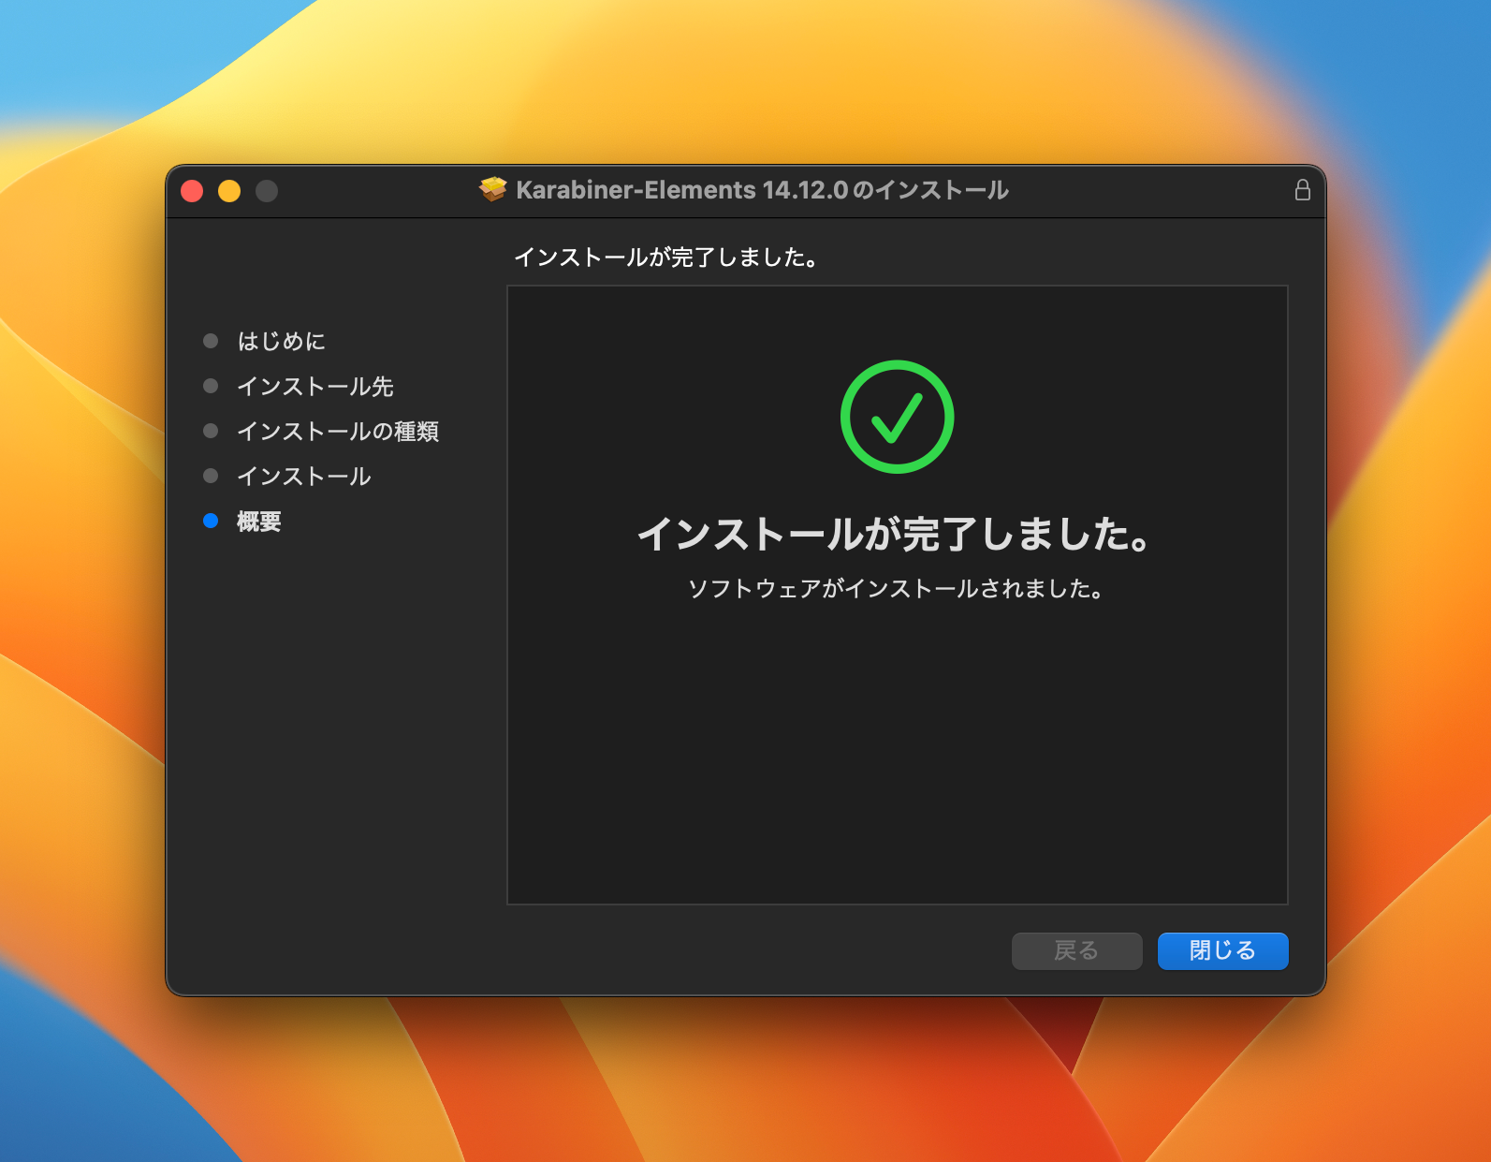Screen dimensions: 1491x1162
Task: Click the large インストールが完了しました。 heading
Action: [896, 534]
